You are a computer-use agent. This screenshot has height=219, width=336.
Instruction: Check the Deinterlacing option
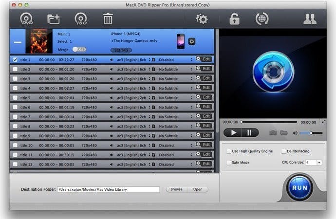tap(283, 151)
